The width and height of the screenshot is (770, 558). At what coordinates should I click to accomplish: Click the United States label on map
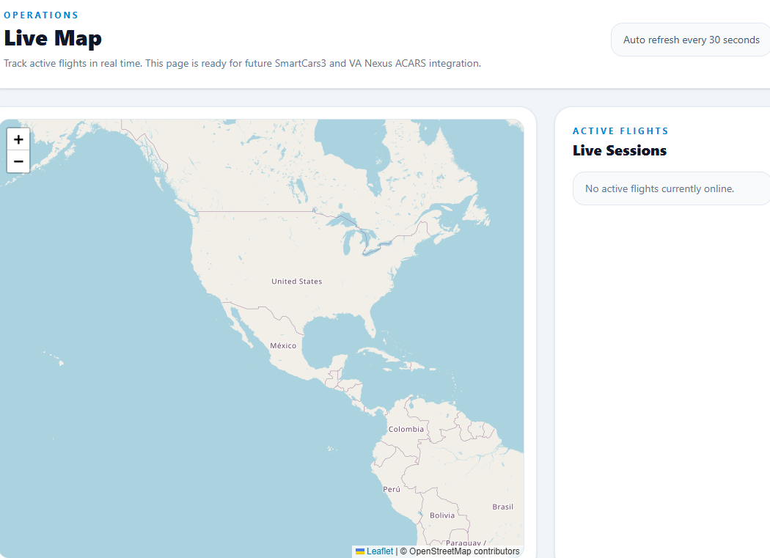pos(296,282)
